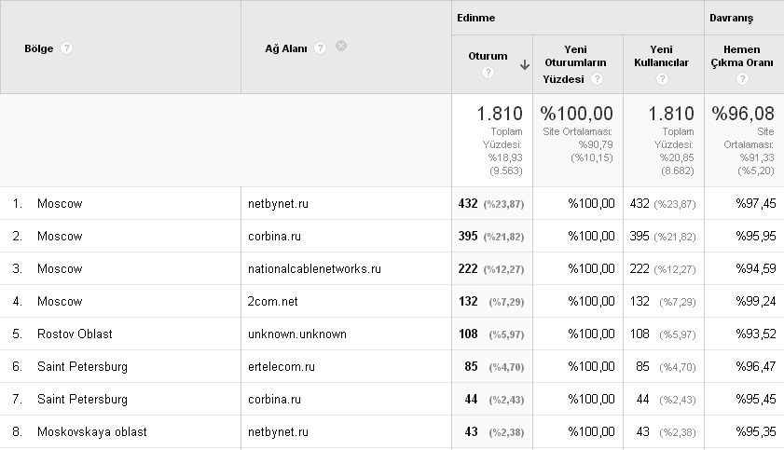Open the Moscow region in row 1
Image resolution: width=784 pixels, height=450 pixels.
click(60, 204)
